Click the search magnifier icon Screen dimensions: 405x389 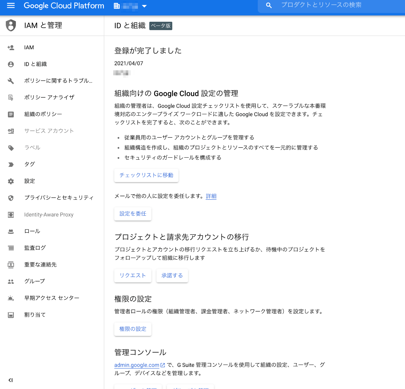coord(269,5)
